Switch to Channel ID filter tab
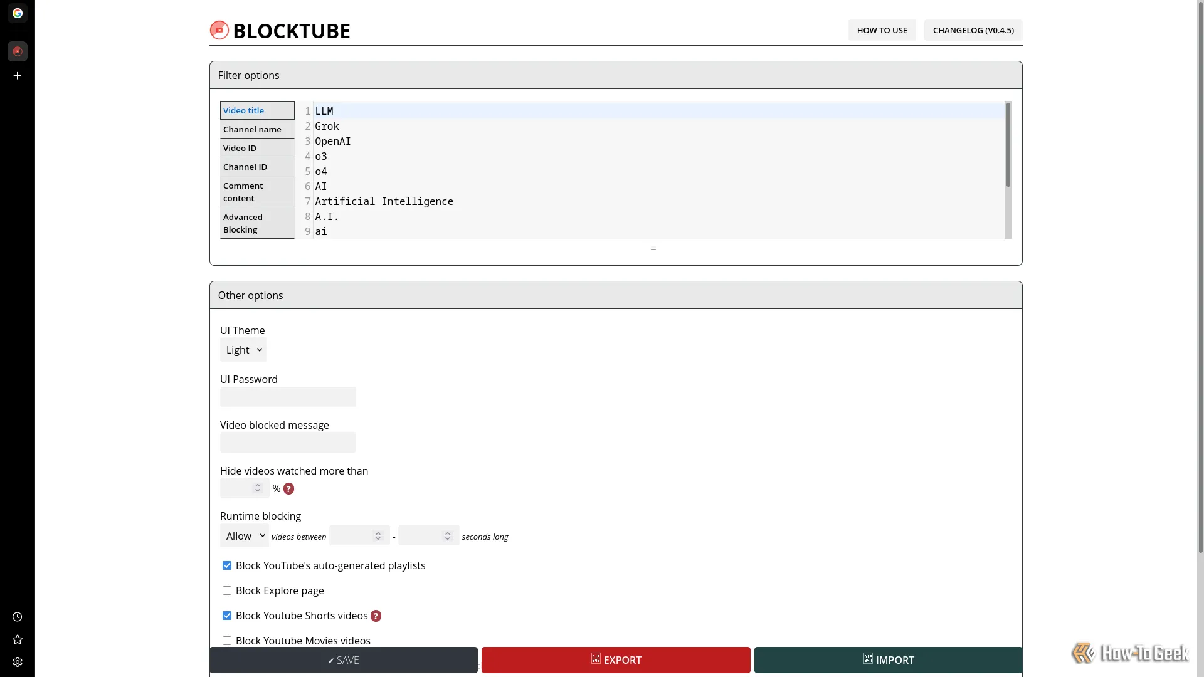The width and height of the screenshot is (1204, 677). 257,167
